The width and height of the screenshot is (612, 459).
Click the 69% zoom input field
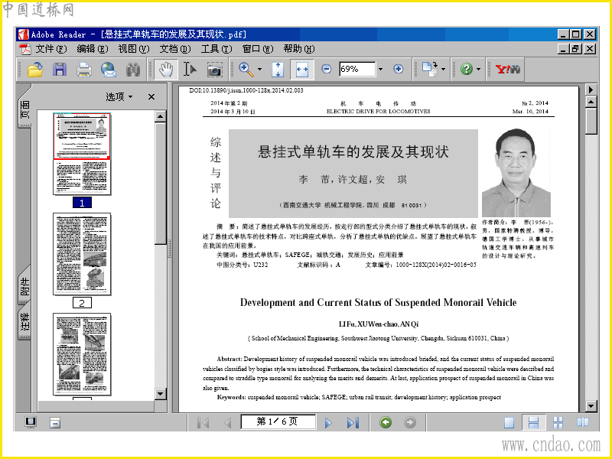357,69
